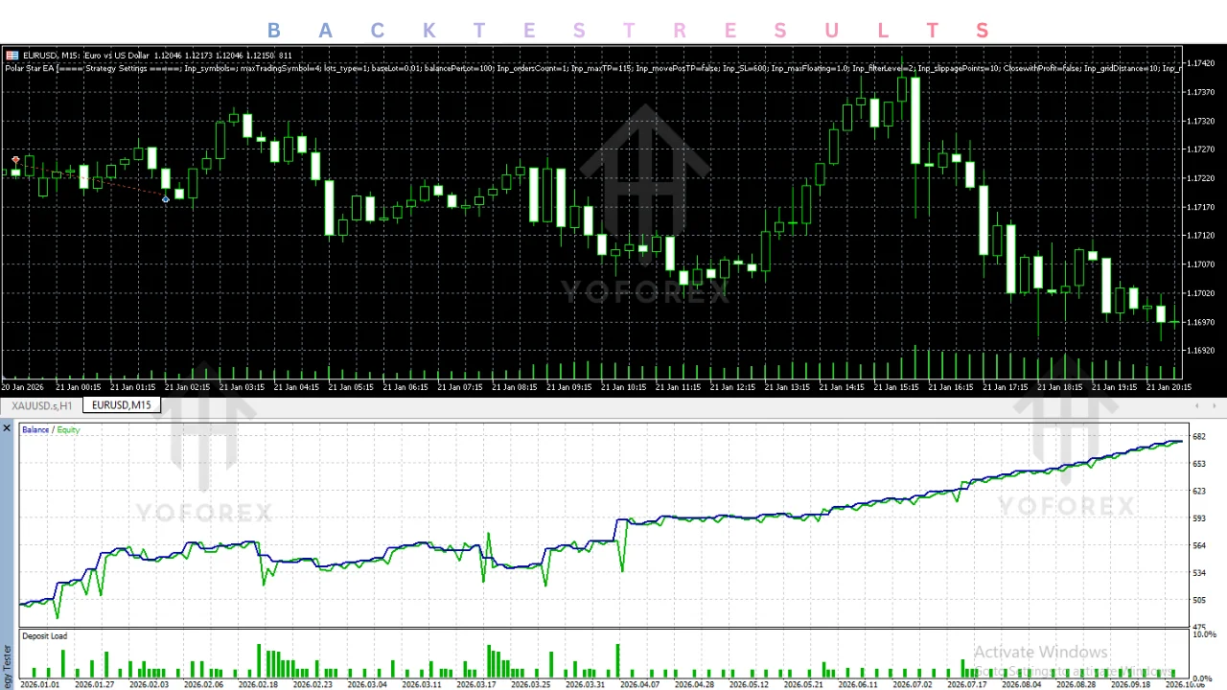Screen dimensions: 1227x690
Task: Click the 21 Jan 10:15 time axis label
Action: [625, 387]
